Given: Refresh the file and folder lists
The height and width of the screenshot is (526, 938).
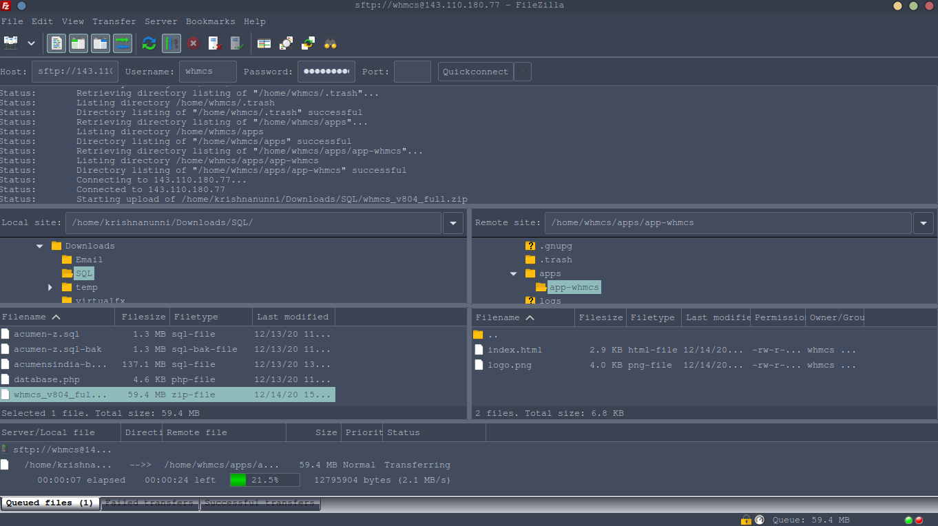Looking at the screenshot, I should click(x=149, y=43).
